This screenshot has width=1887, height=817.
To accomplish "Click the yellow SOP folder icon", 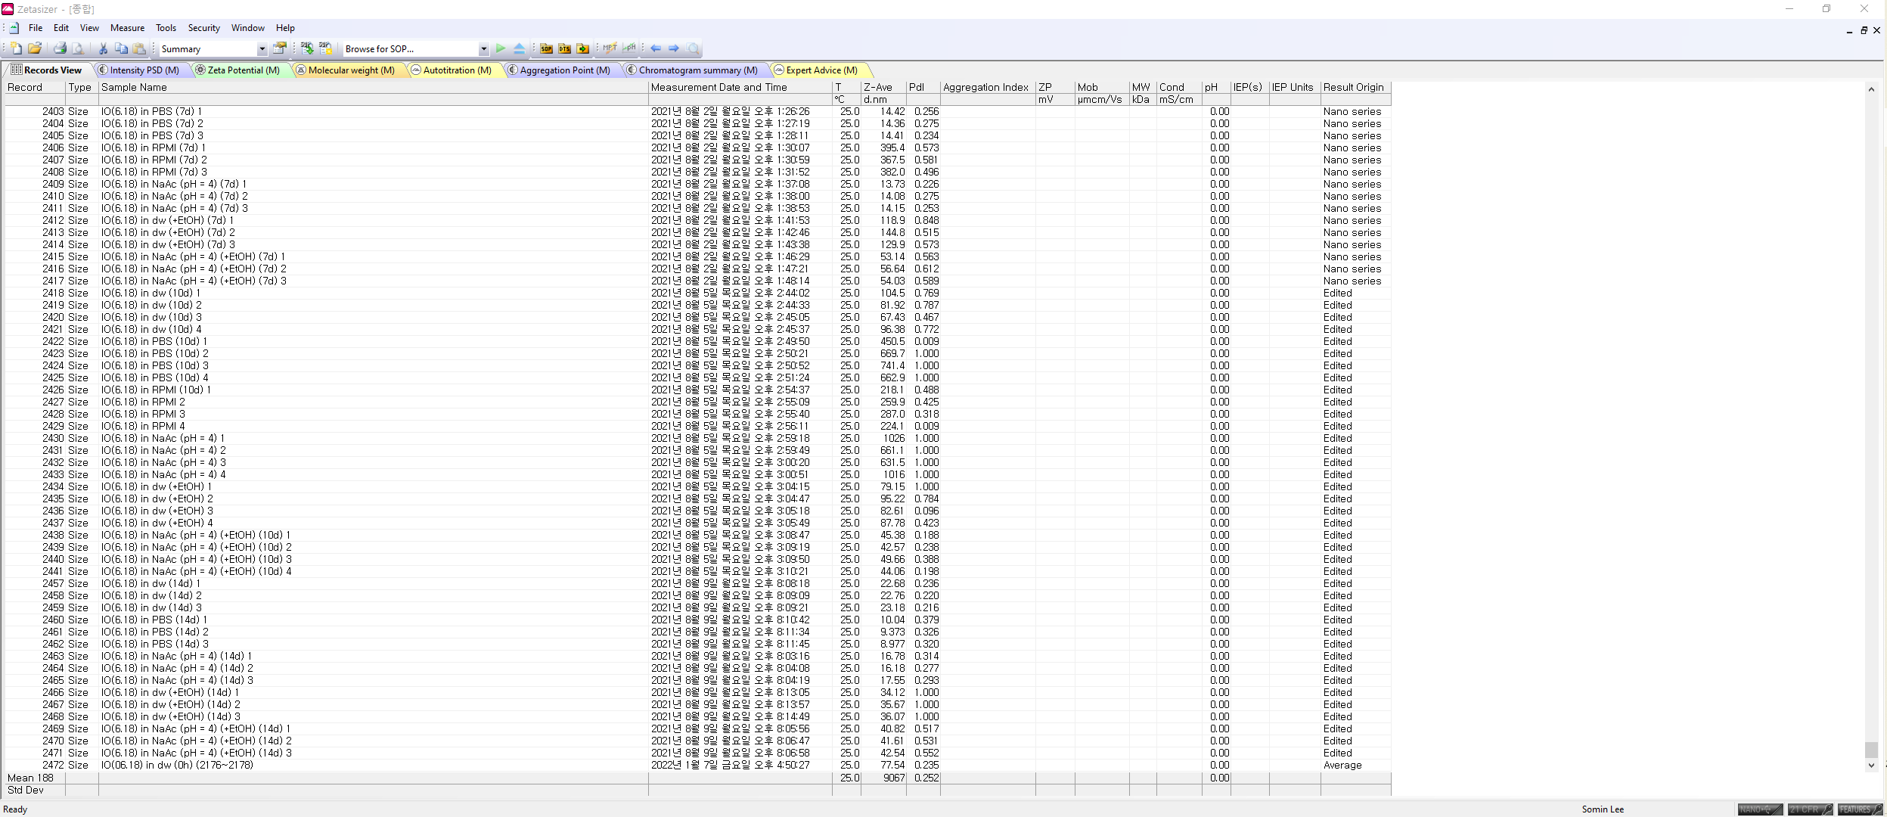I will tap(546, 48).
